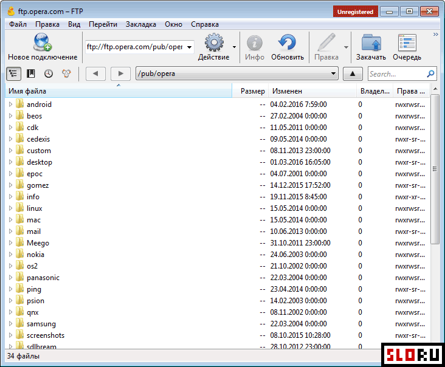Open the Правка editor dropdown arrow

346,47
